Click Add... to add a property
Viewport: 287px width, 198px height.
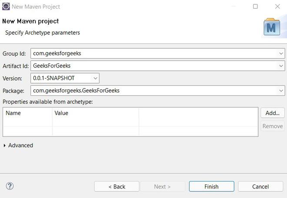272,113
